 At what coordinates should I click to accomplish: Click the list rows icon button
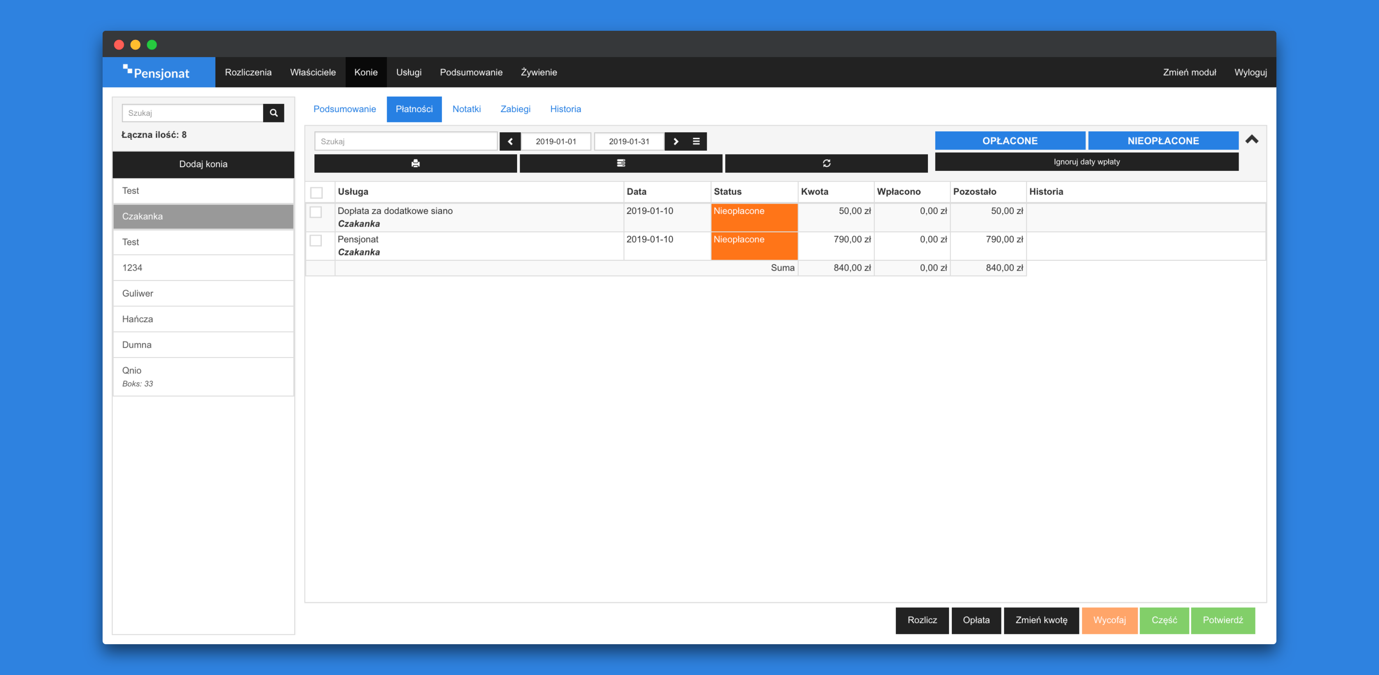click(621, 163)
